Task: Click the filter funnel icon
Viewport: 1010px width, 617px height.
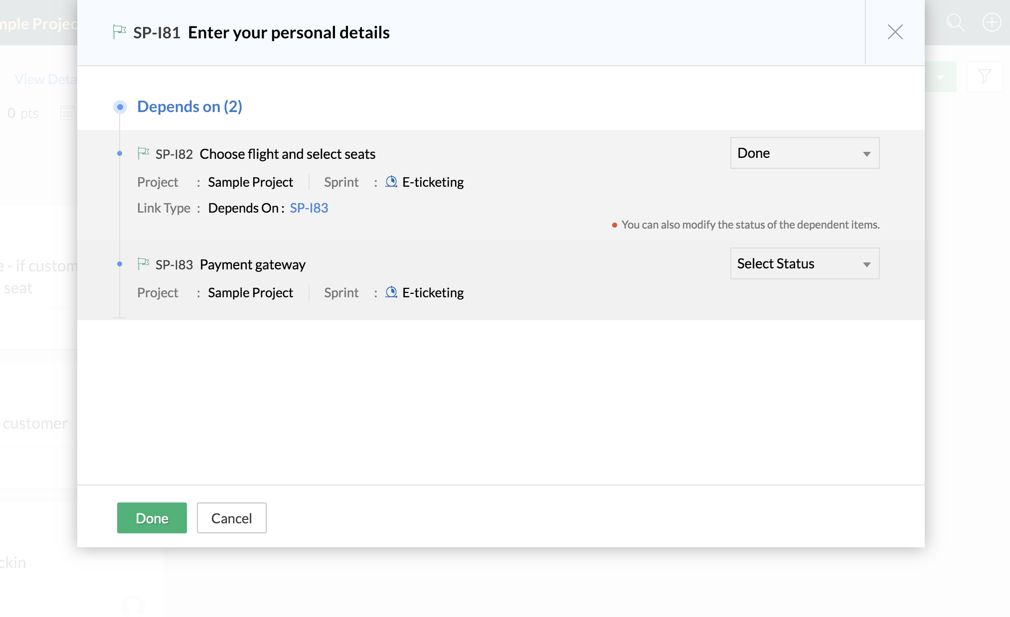Action: point(985,76)
